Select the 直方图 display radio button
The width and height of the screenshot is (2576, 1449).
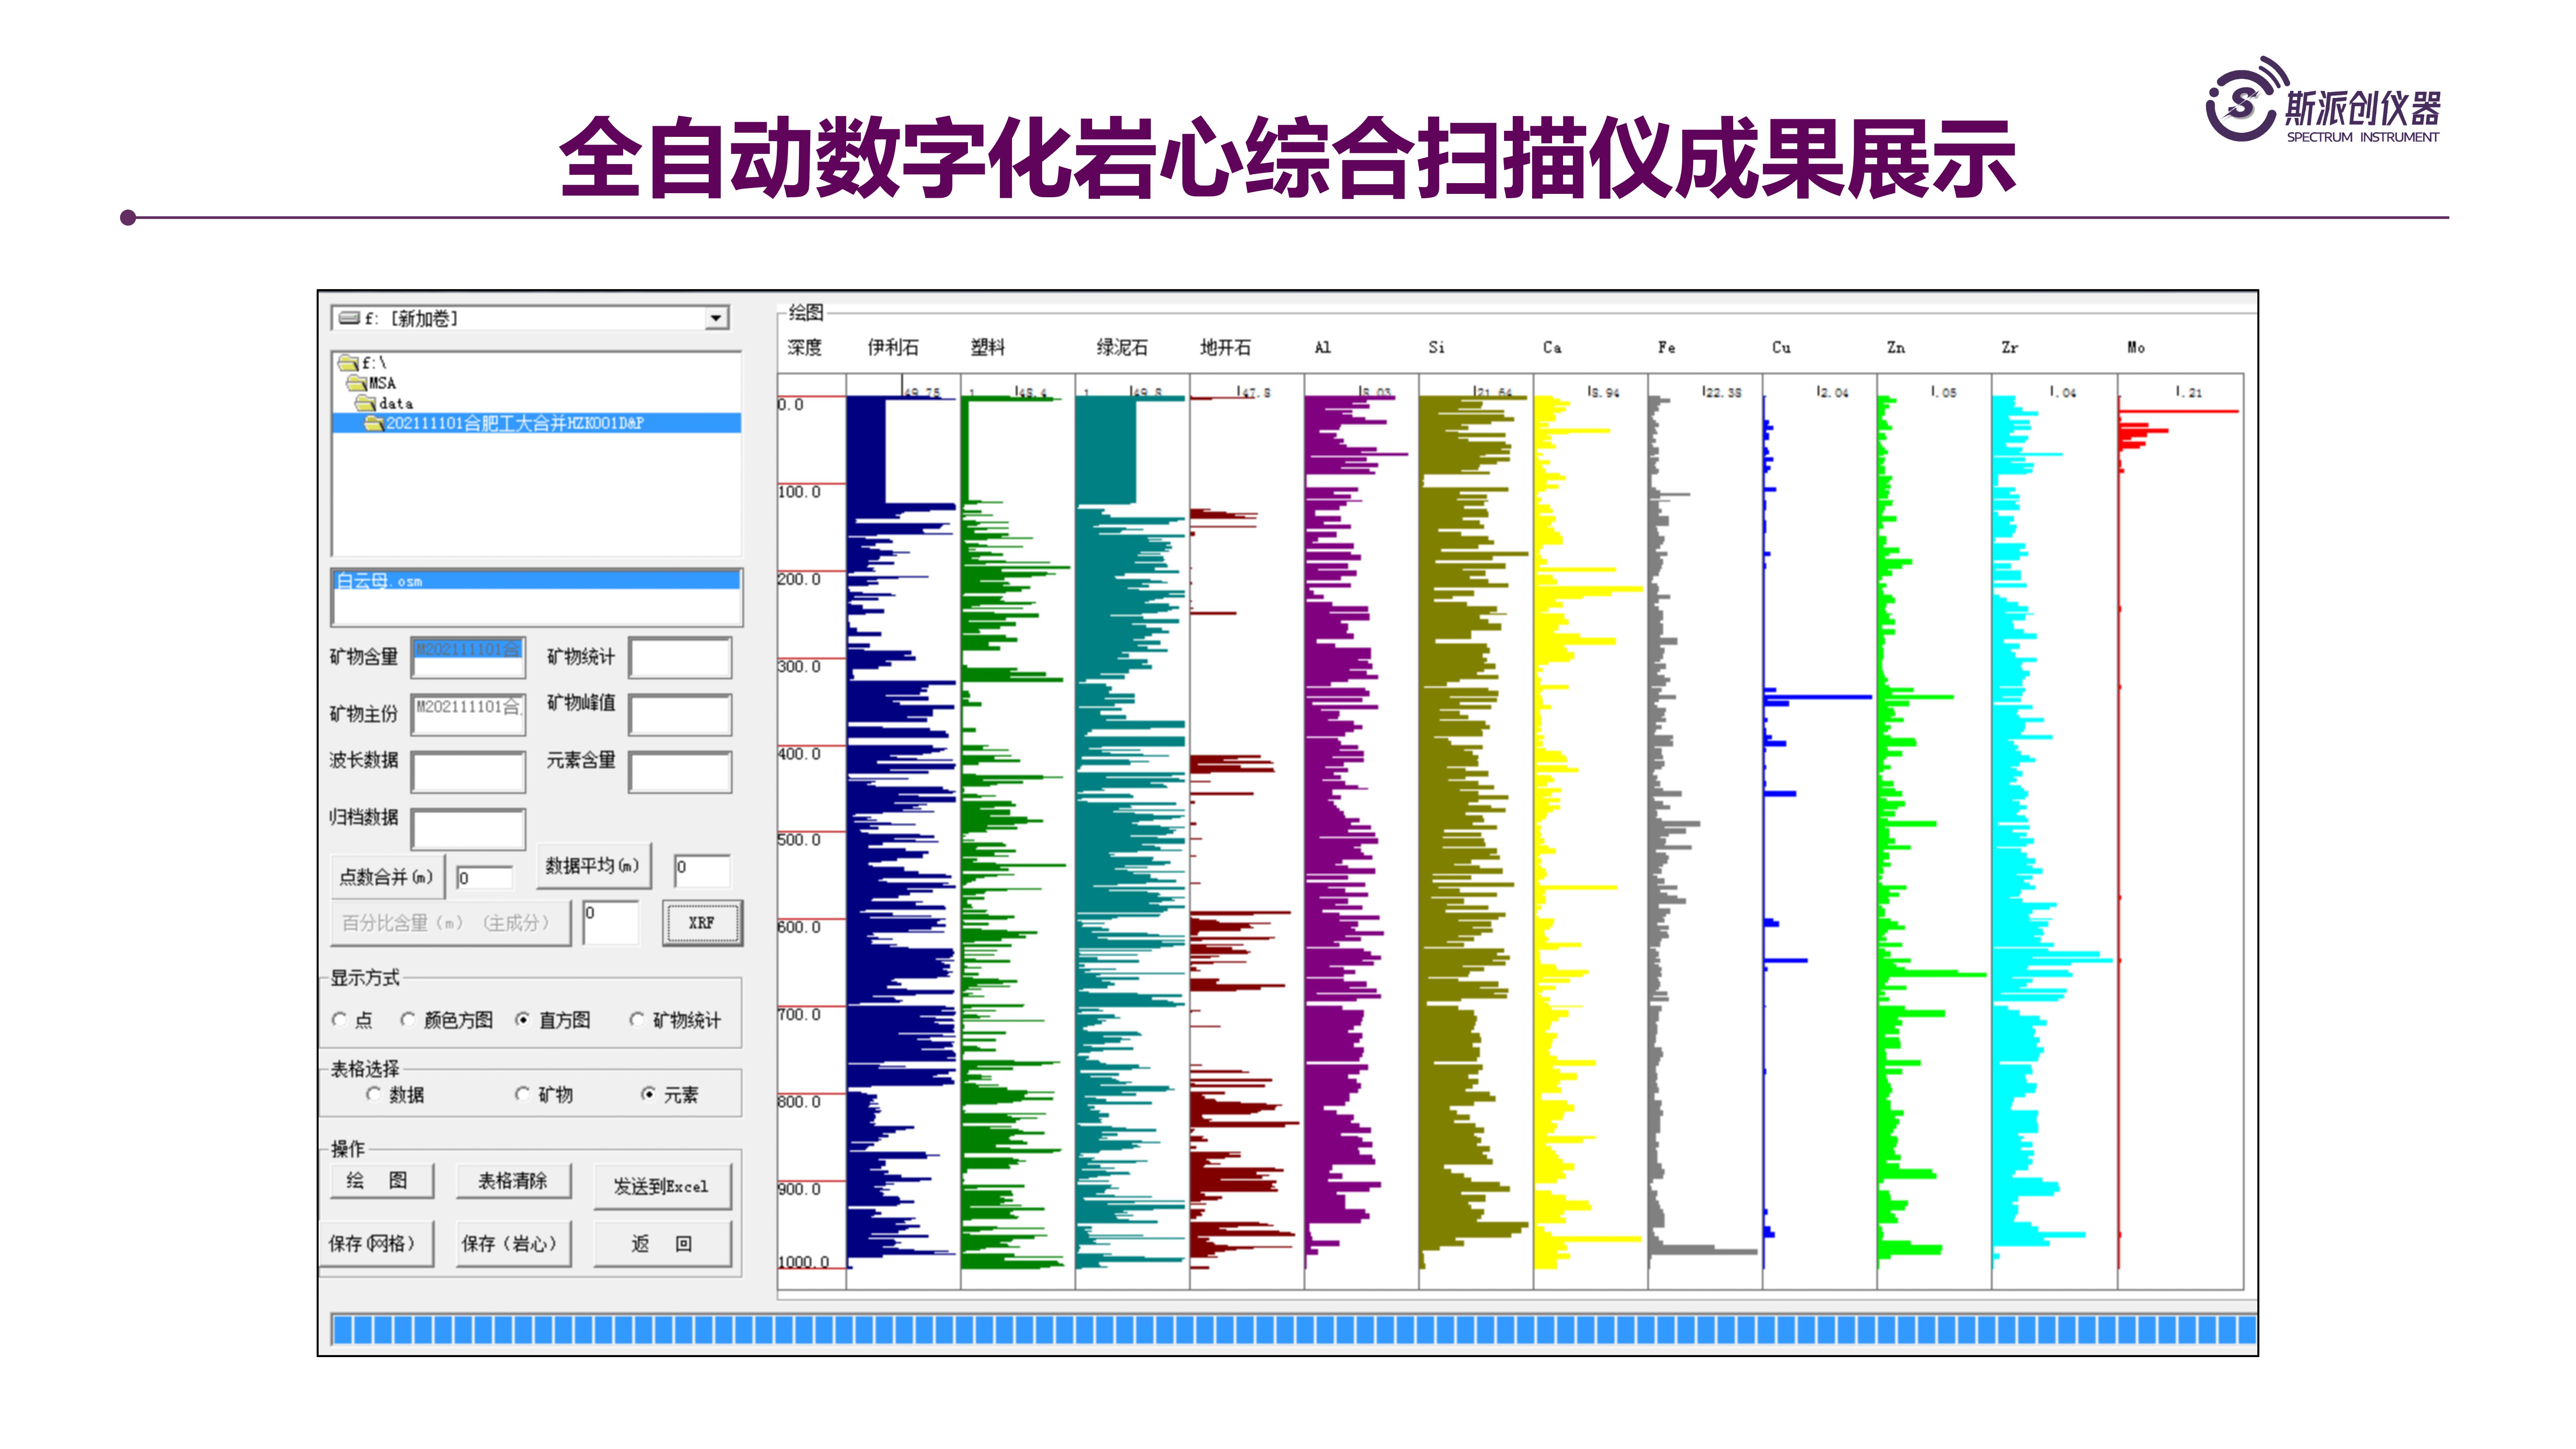tap(523, 1020)
